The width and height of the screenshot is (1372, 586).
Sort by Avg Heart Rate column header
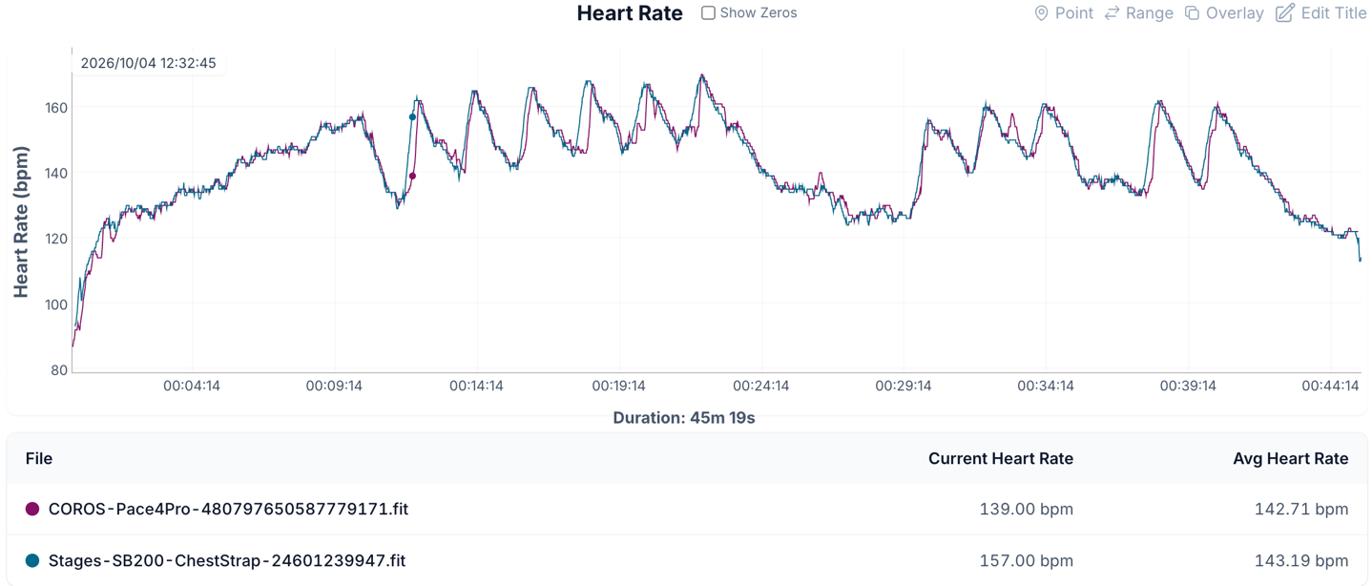coord(1291,459)
